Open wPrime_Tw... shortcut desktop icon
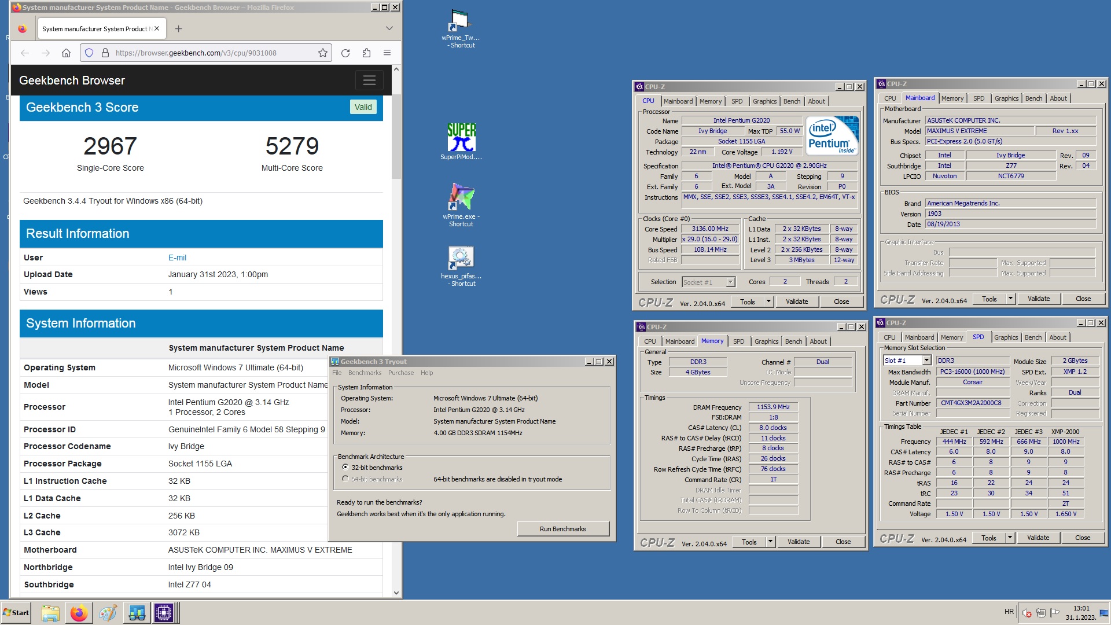This screenshot has height=625, width=1111. [461, 29]
